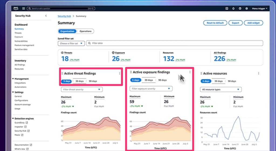
Task: Click Documentation external link icon
Action: pyautogui.click(x=31, y=145)
